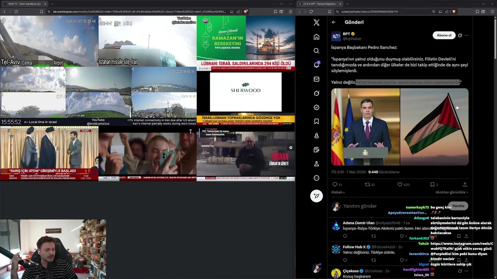
Task: Open Palestinian flag image in the post
Action: tap(434, 127)
